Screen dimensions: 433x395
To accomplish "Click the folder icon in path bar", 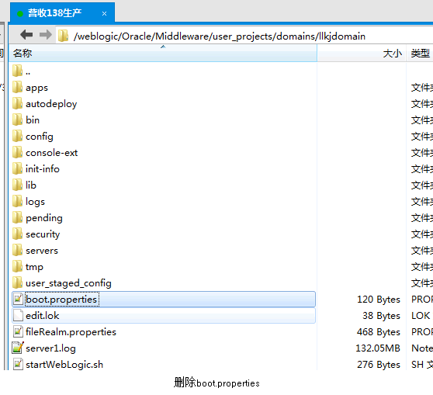I will [x=63, y=36].
